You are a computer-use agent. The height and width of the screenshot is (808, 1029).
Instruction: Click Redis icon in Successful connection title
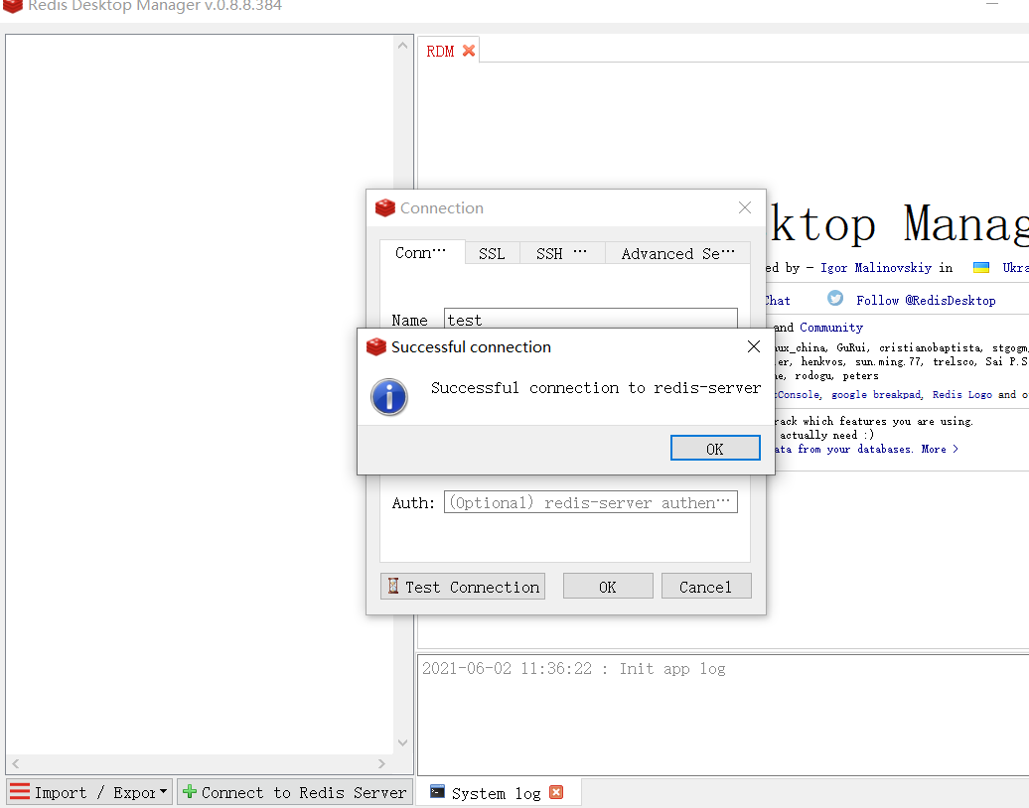[x=376, y=347]
